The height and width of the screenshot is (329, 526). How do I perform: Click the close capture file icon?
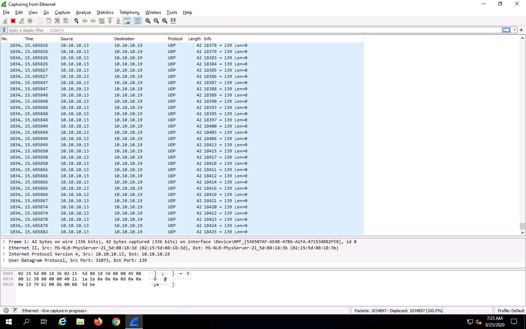(x=57, y=21)
